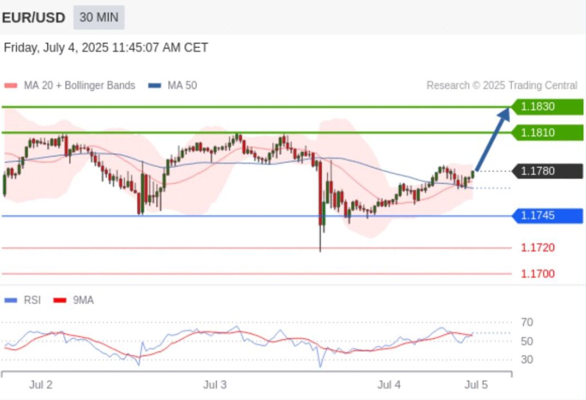Toggle the MA 50 legend label
The width and height of the screenshot is (586, 400).
182,86
